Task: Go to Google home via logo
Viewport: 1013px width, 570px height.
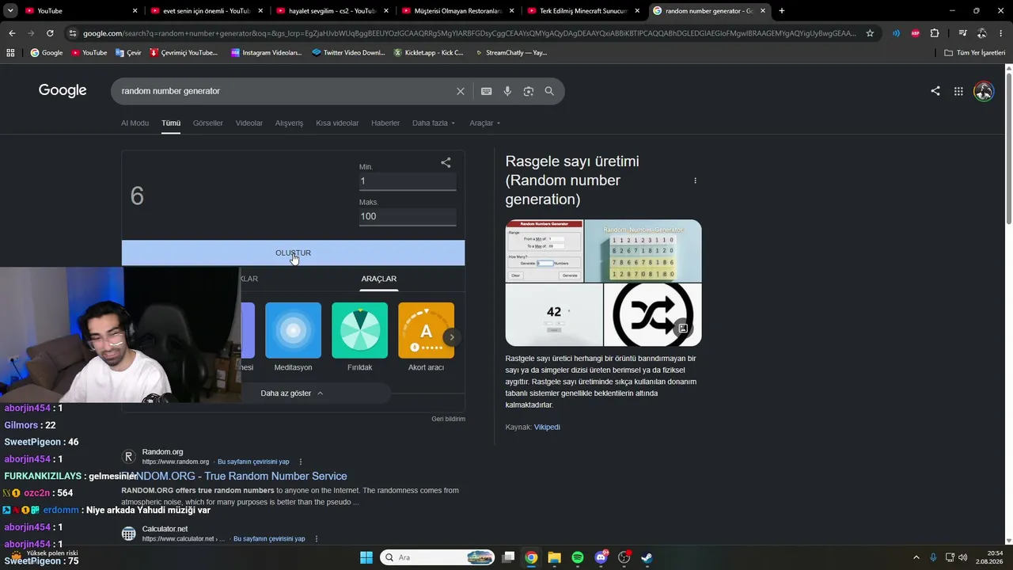Action: point(63,90)
